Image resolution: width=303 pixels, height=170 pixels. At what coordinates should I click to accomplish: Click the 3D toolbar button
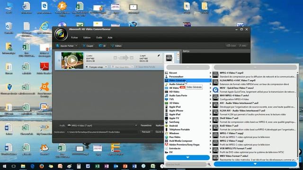coord(102,46)
